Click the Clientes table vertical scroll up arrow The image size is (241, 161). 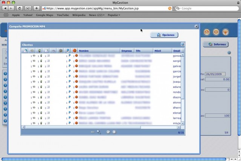tap(183, 55)
